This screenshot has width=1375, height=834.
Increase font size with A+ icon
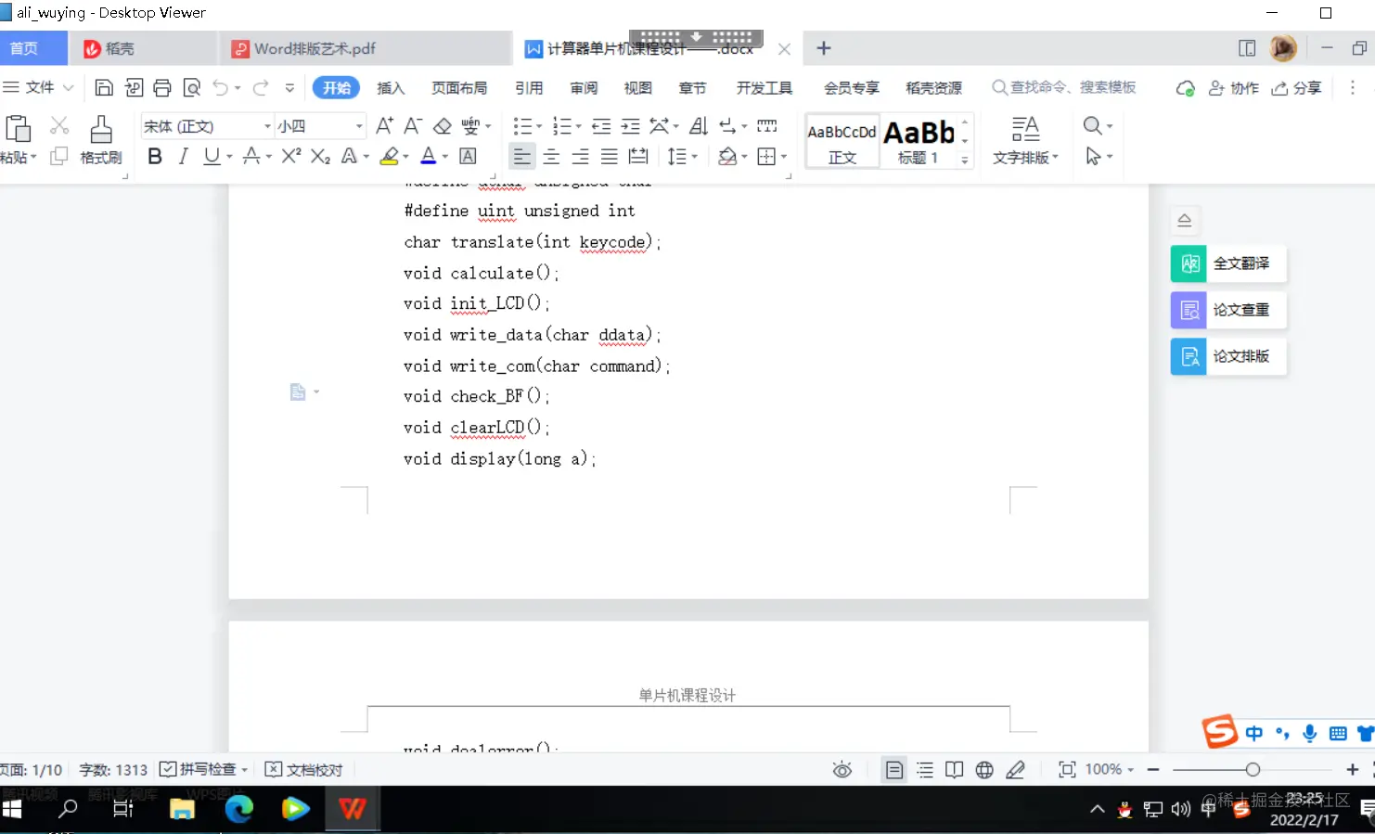point(384,125)
